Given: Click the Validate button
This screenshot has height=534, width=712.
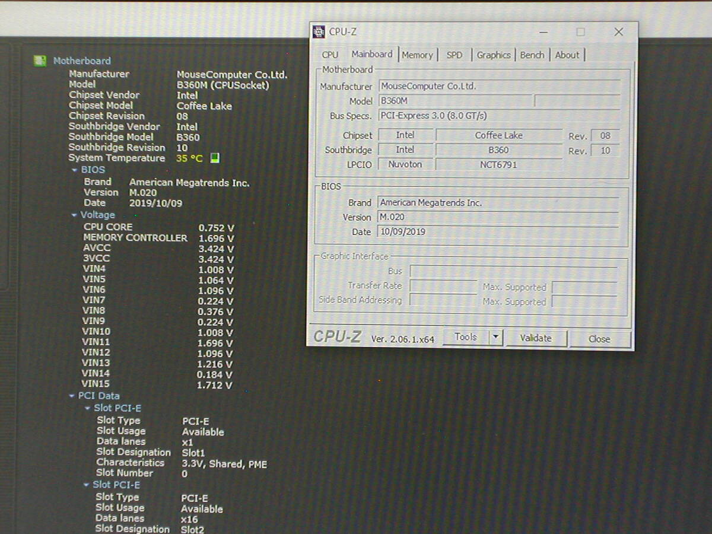Looking at the screenshot, I should coord(536,338).
